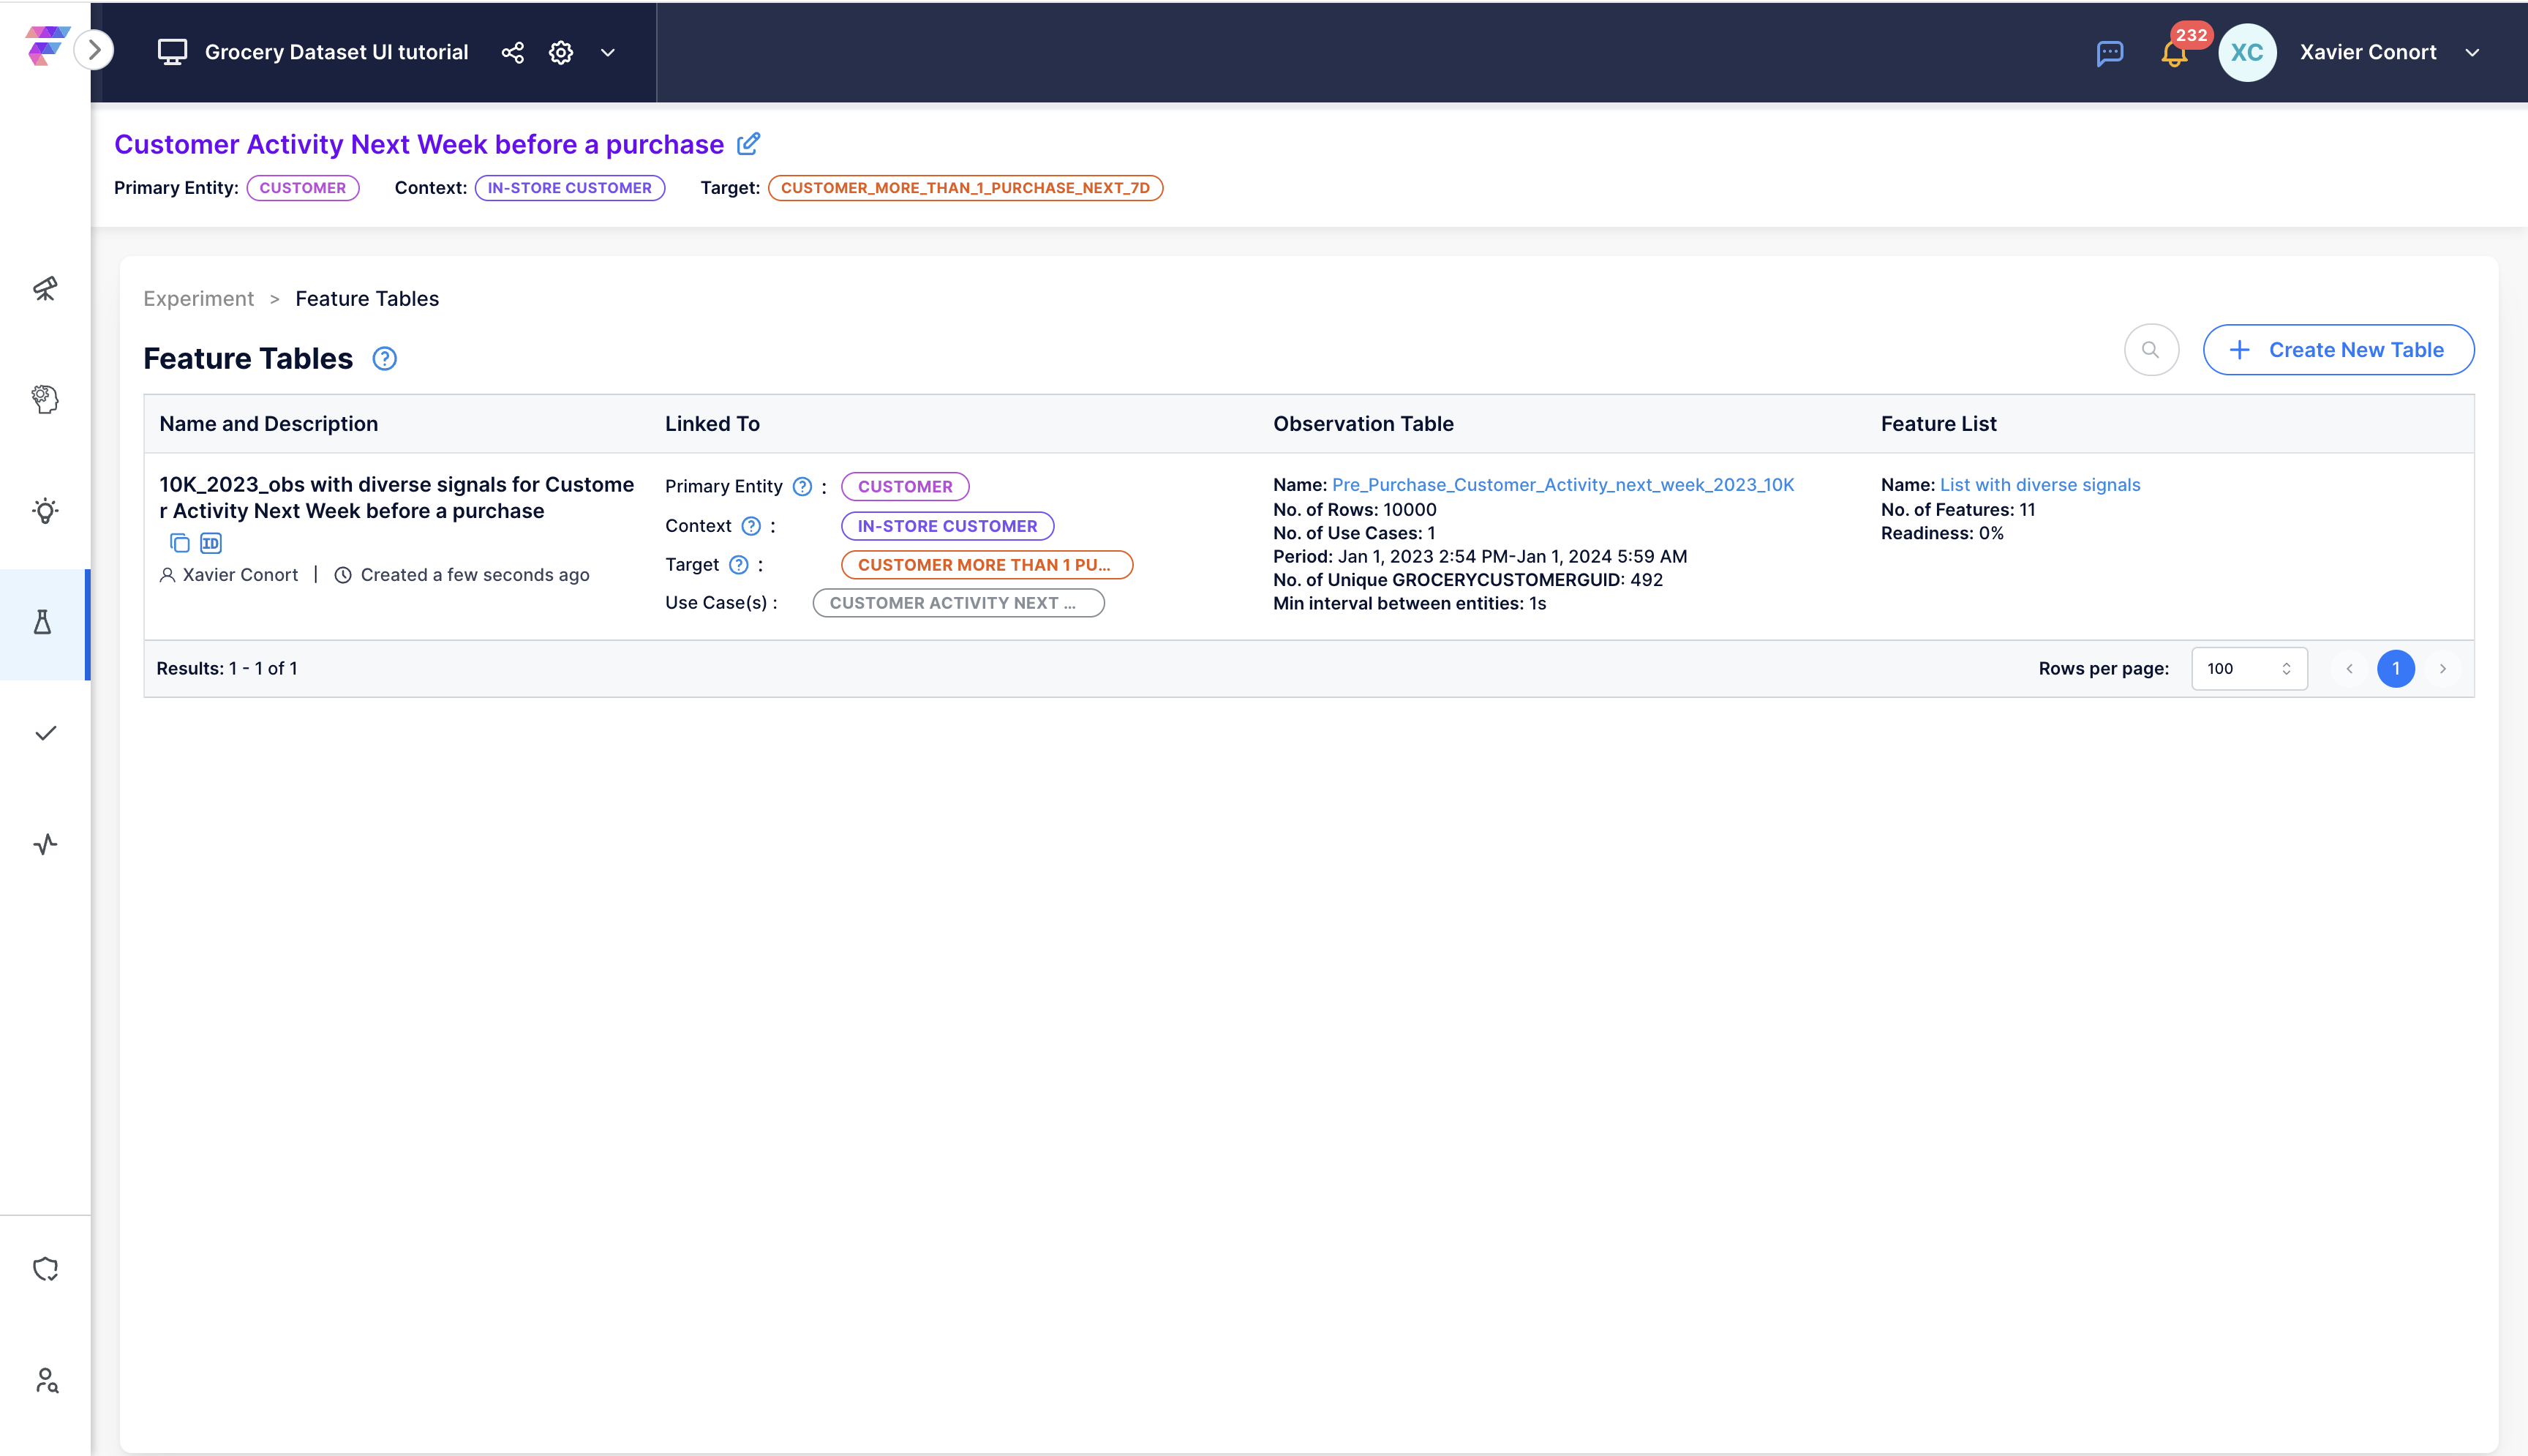
Task: Copy the feature table ID icon
Action: [211, 544]
